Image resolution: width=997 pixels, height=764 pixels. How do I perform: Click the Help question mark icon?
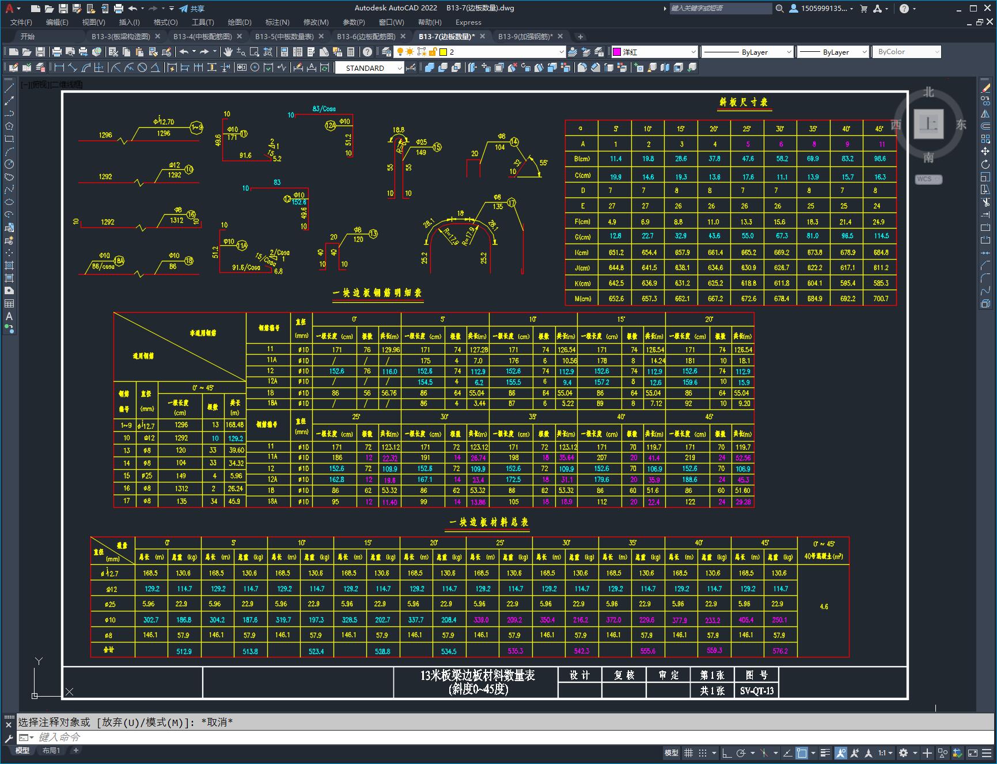[367, 52]
